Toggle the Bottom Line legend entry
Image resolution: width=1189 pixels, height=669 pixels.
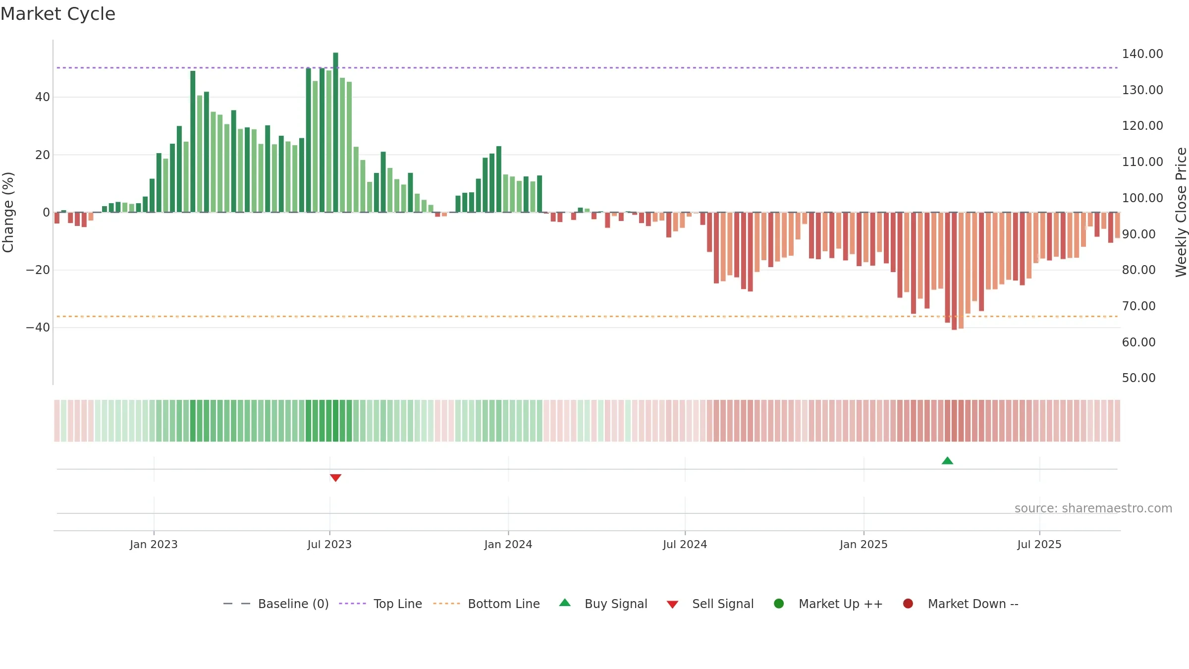(486, 604)
